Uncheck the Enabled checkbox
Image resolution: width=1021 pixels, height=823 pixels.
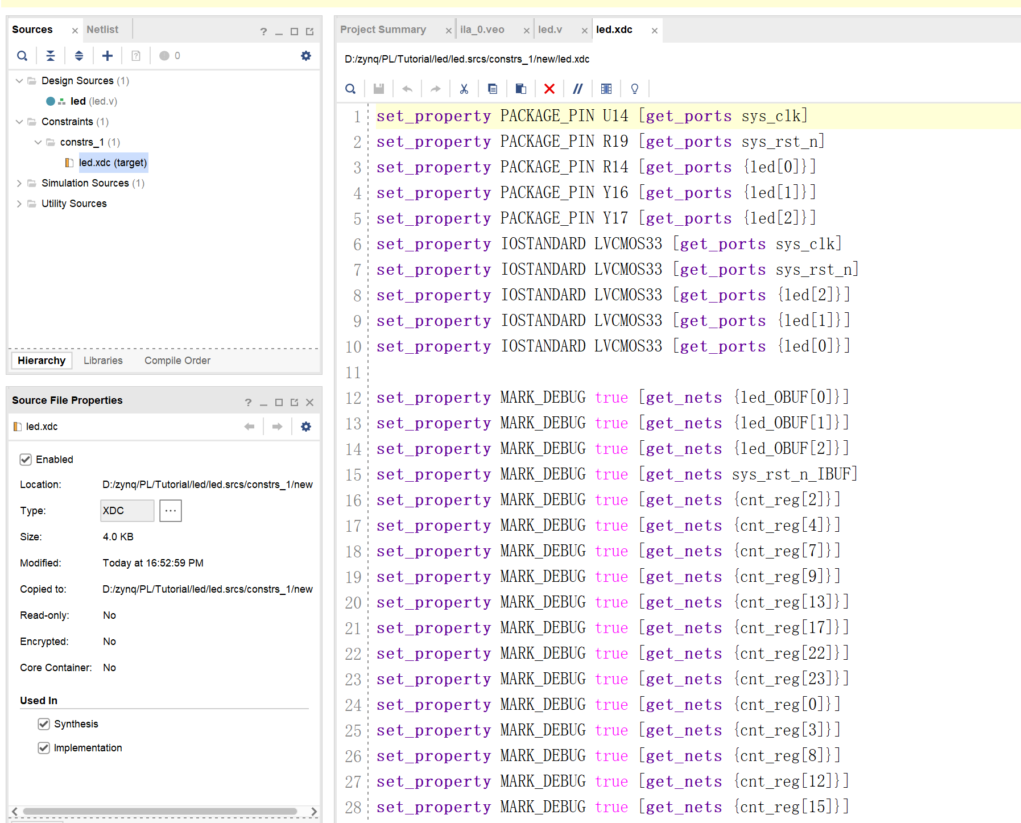pyautogui.click(x=26, y=459)
